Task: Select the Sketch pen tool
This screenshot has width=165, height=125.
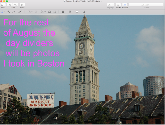Action: point(14,12)
